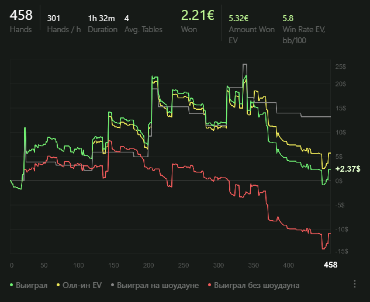Toggle the green Выиграл legend series
370x302 pixels.
point(29,285)
